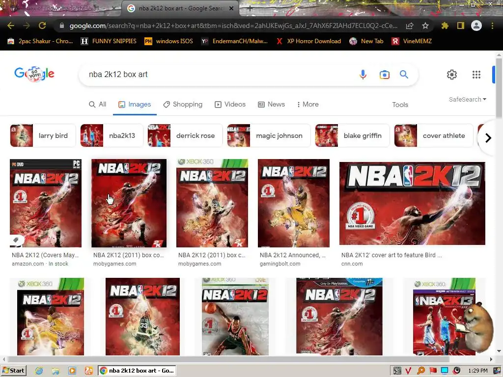Switch to the All results tab
Image resolution: width=503 pixels, height=377 pixels.
(x=98, y=105)
